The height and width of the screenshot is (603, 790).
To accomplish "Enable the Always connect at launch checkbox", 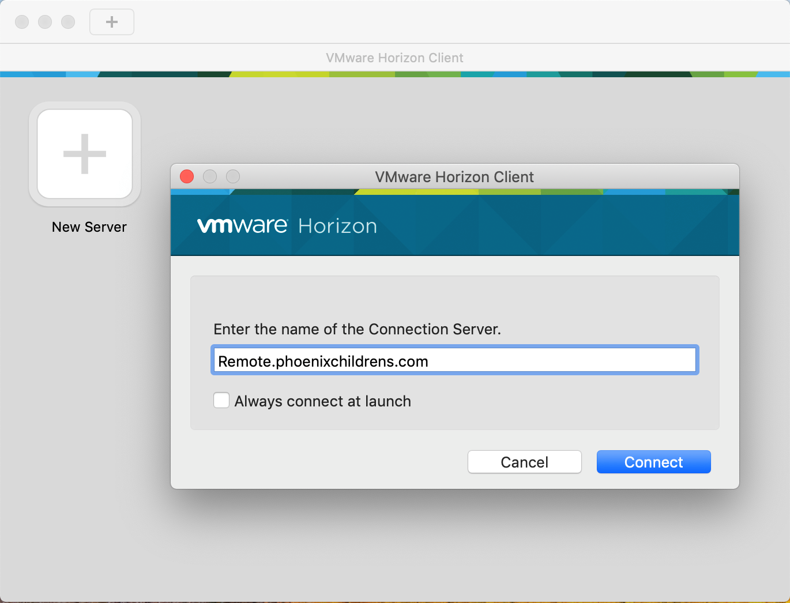I will coord(221,400).
